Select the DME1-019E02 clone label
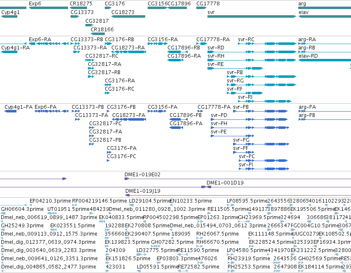The height and width of the screenshot is (273, 351). (x=142, y=175)
